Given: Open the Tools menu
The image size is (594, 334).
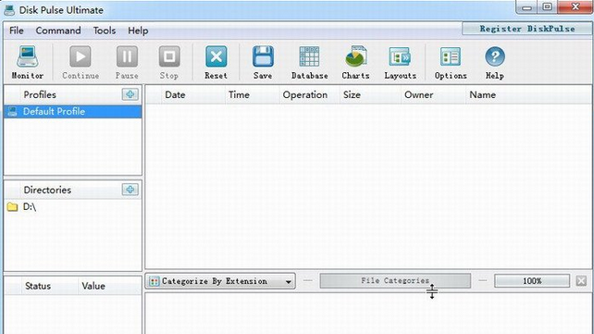Looking at the screenshot, I should pyautogui.click(x=105, y=31).
